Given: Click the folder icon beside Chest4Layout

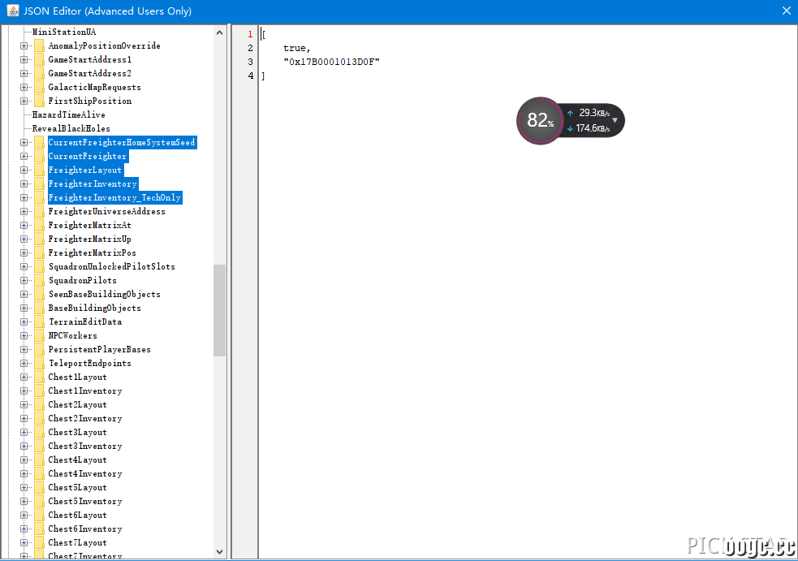Looking at the screenshot, I should coord(39,460).
